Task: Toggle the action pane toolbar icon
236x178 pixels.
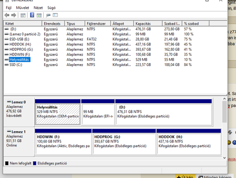Action: pos(39,15)
